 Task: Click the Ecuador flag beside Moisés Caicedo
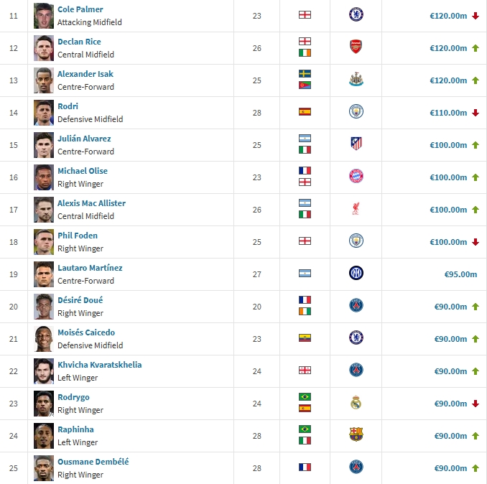coord(305,338)
